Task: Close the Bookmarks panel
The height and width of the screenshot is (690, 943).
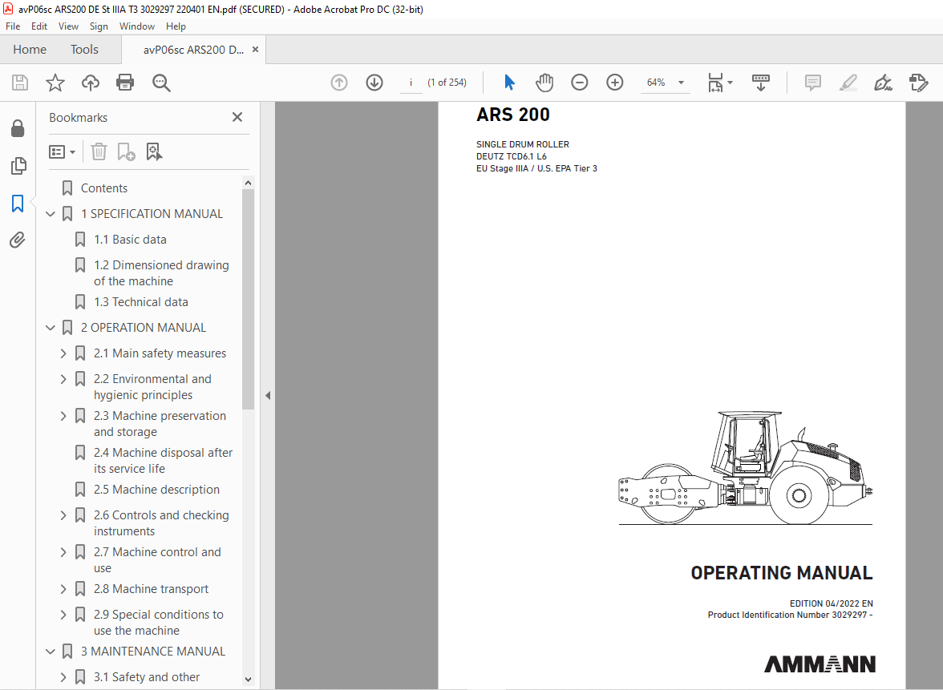Action: [237, 117]
